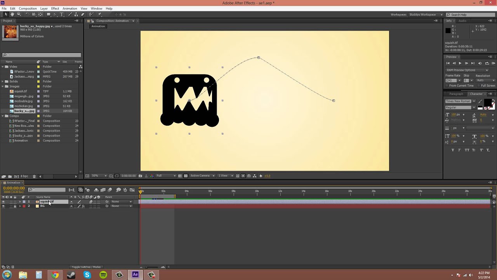Open RAM Preview Options dropdown

pyautogui.click(x=467, y=70)
